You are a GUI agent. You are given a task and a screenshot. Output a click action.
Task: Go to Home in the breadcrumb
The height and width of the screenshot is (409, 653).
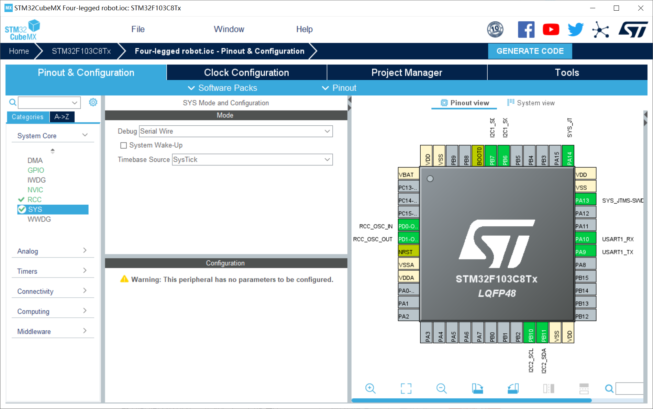coord(19,51)
